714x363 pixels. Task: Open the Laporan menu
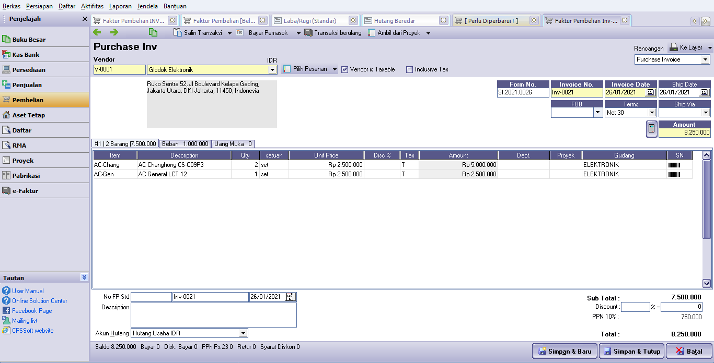(x=120, y=6)
